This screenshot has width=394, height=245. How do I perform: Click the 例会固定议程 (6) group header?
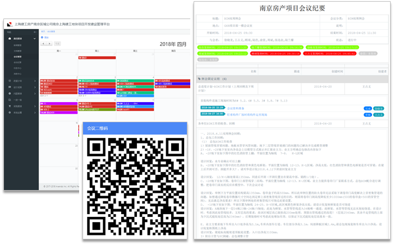point(292,79)
